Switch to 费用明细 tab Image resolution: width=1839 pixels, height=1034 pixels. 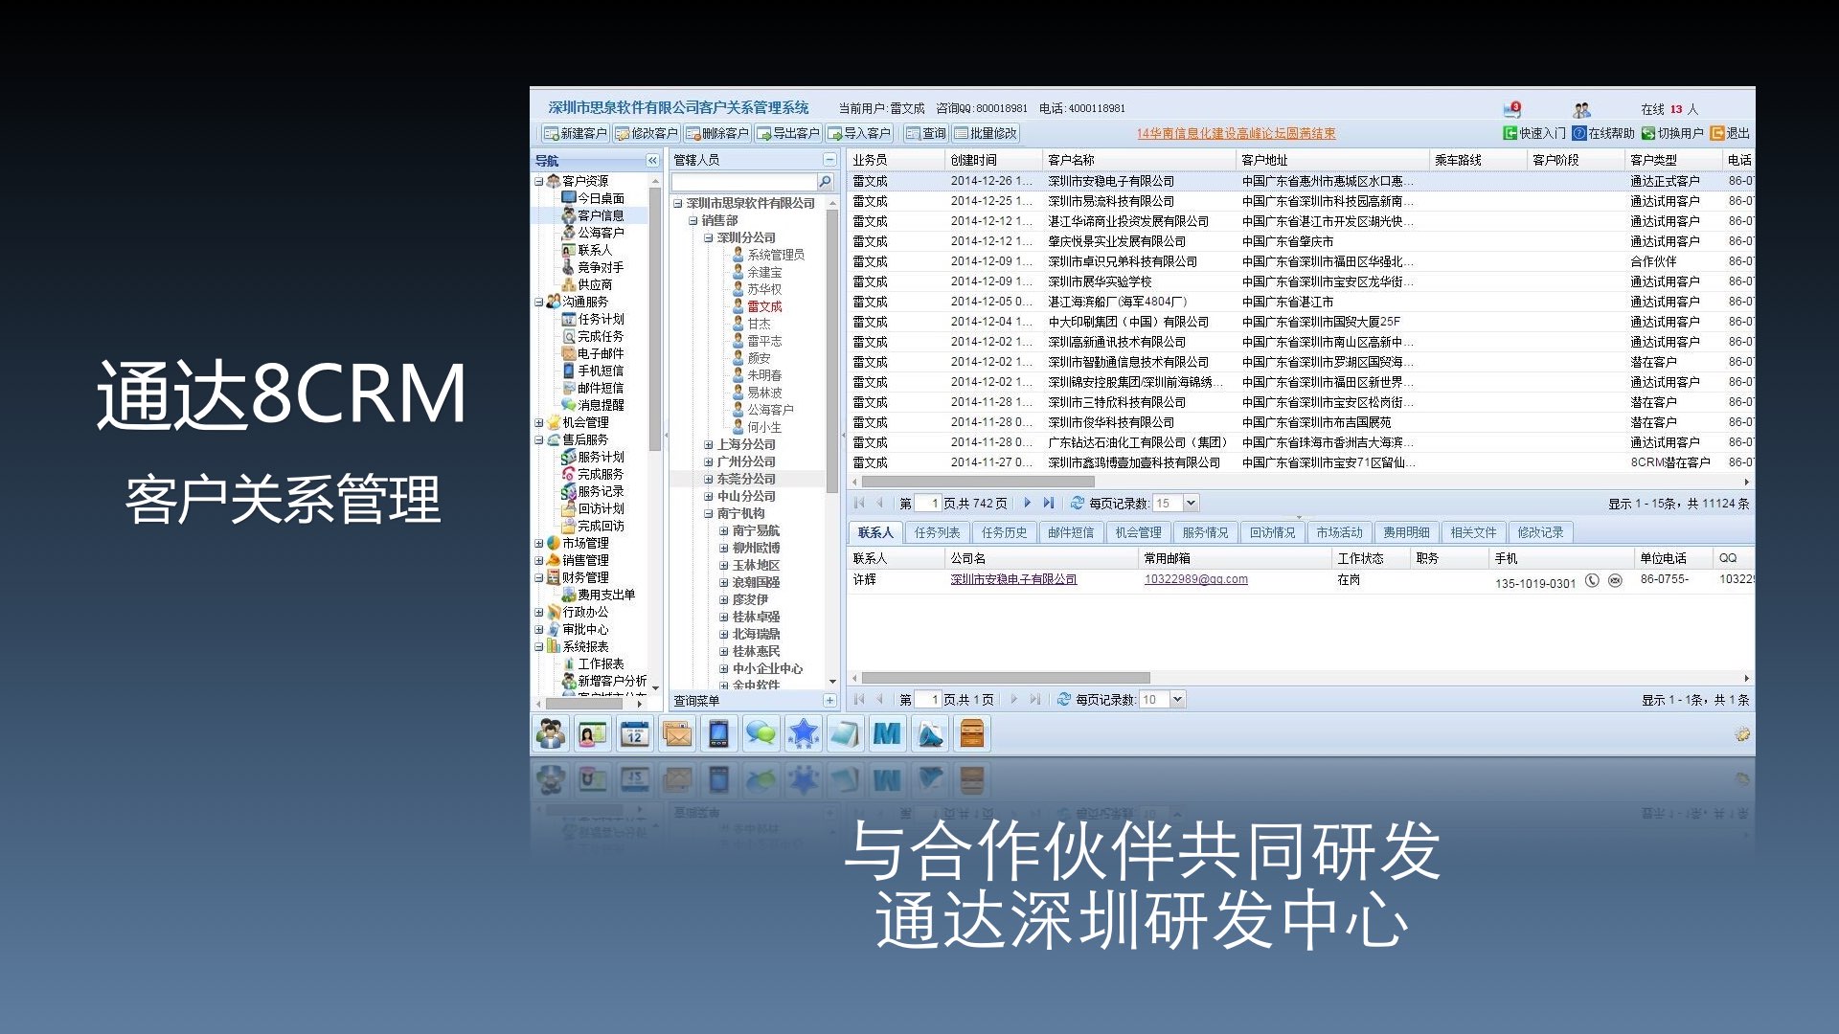[1406, 532]
